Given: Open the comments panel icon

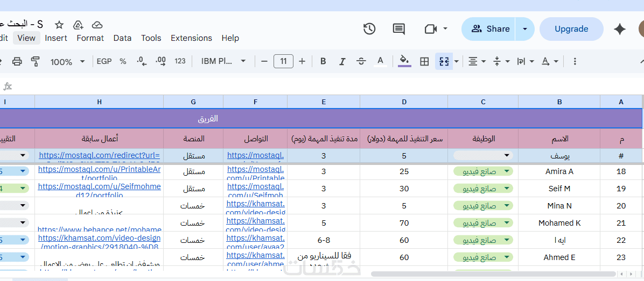Looking at the screenshot, I should click(x=399, y=29).
